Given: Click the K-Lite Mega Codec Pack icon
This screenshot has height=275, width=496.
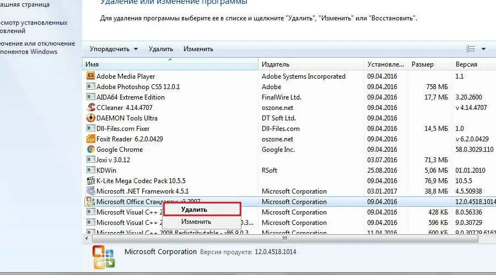Looking at the screenshot, I should point(90,180).
